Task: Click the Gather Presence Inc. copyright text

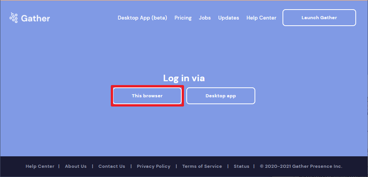Action: (x=301, y=166)
